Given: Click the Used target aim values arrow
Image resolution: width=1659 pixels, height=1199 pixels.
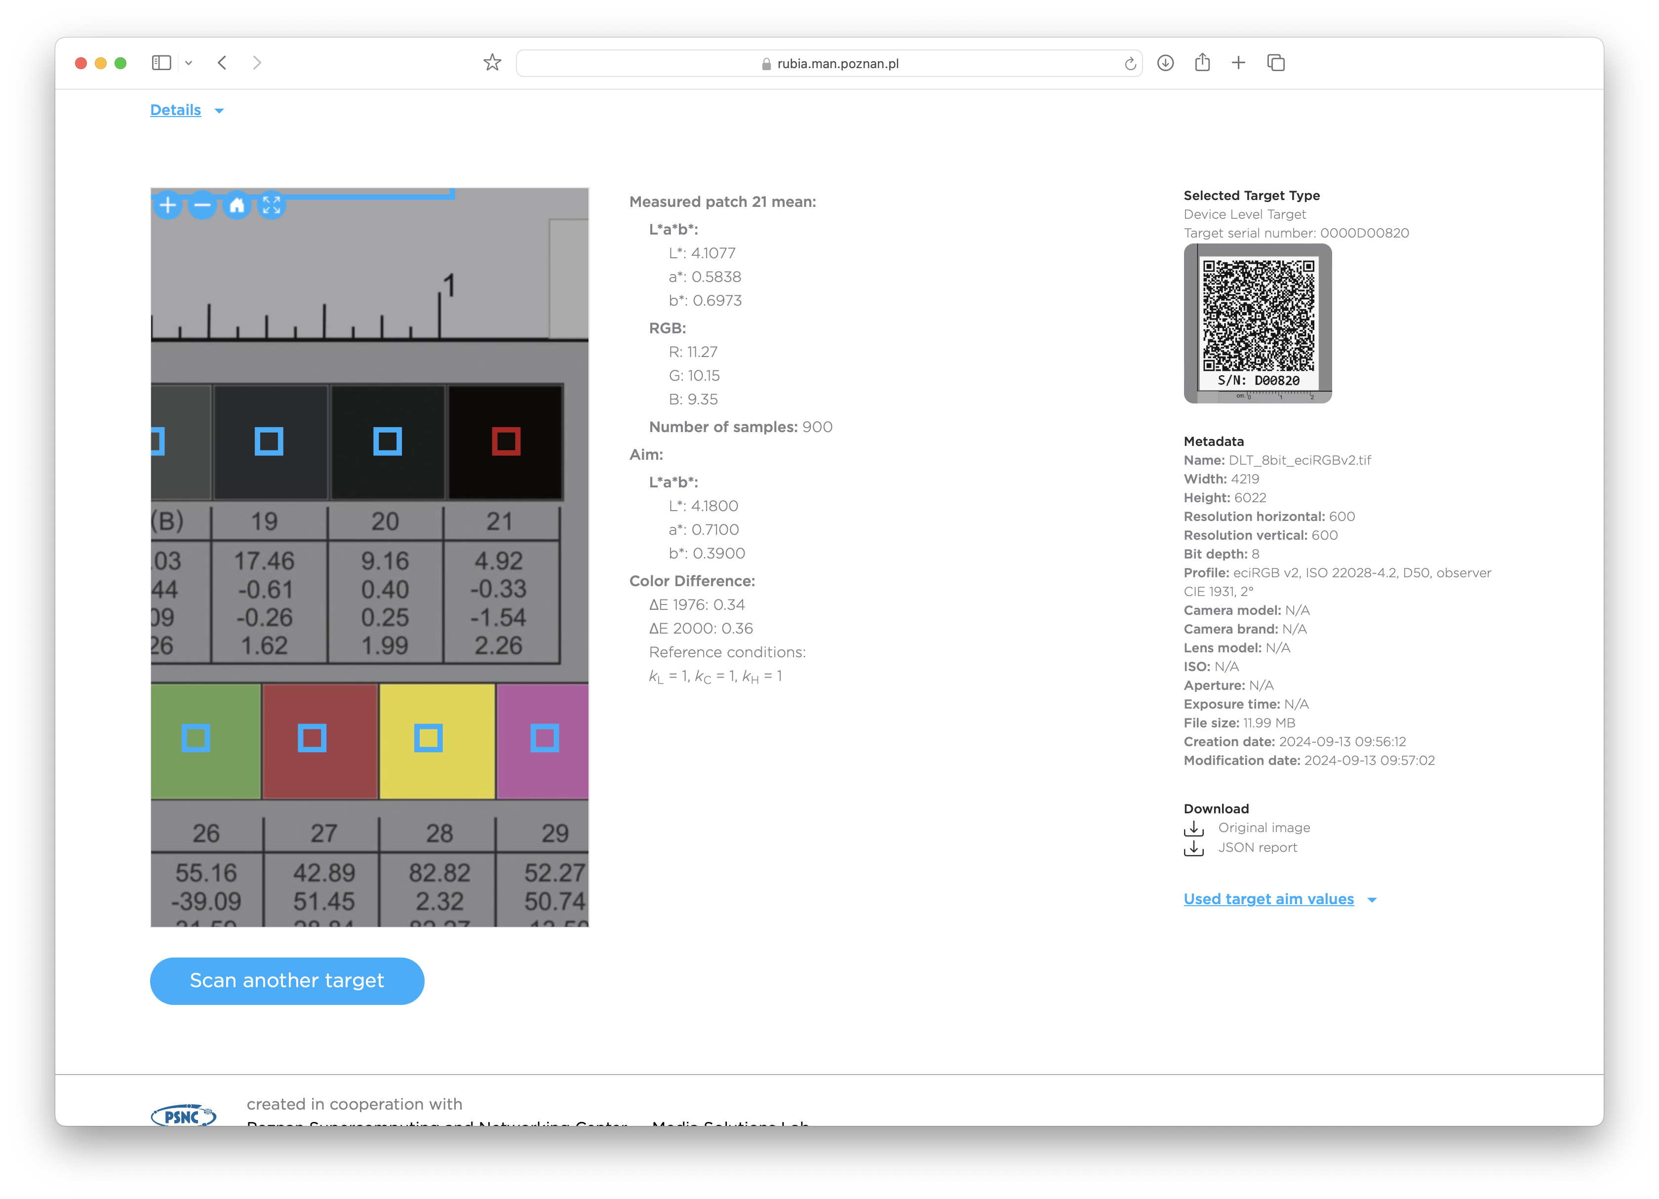Looking at the screenshot, I should click(x=1372, y=901).
